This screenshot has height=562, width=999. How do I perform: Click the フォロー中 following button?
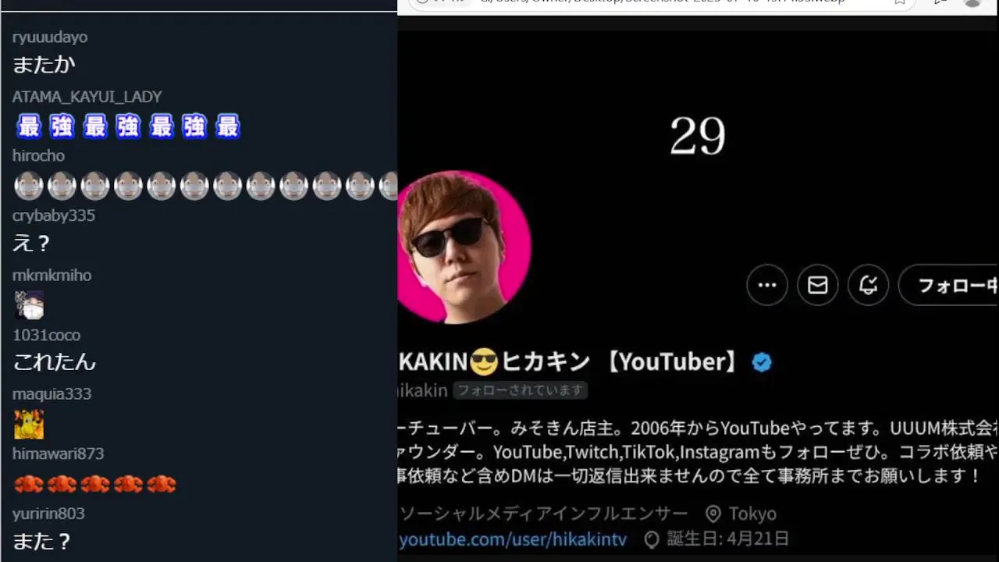[x=949, y=285]
